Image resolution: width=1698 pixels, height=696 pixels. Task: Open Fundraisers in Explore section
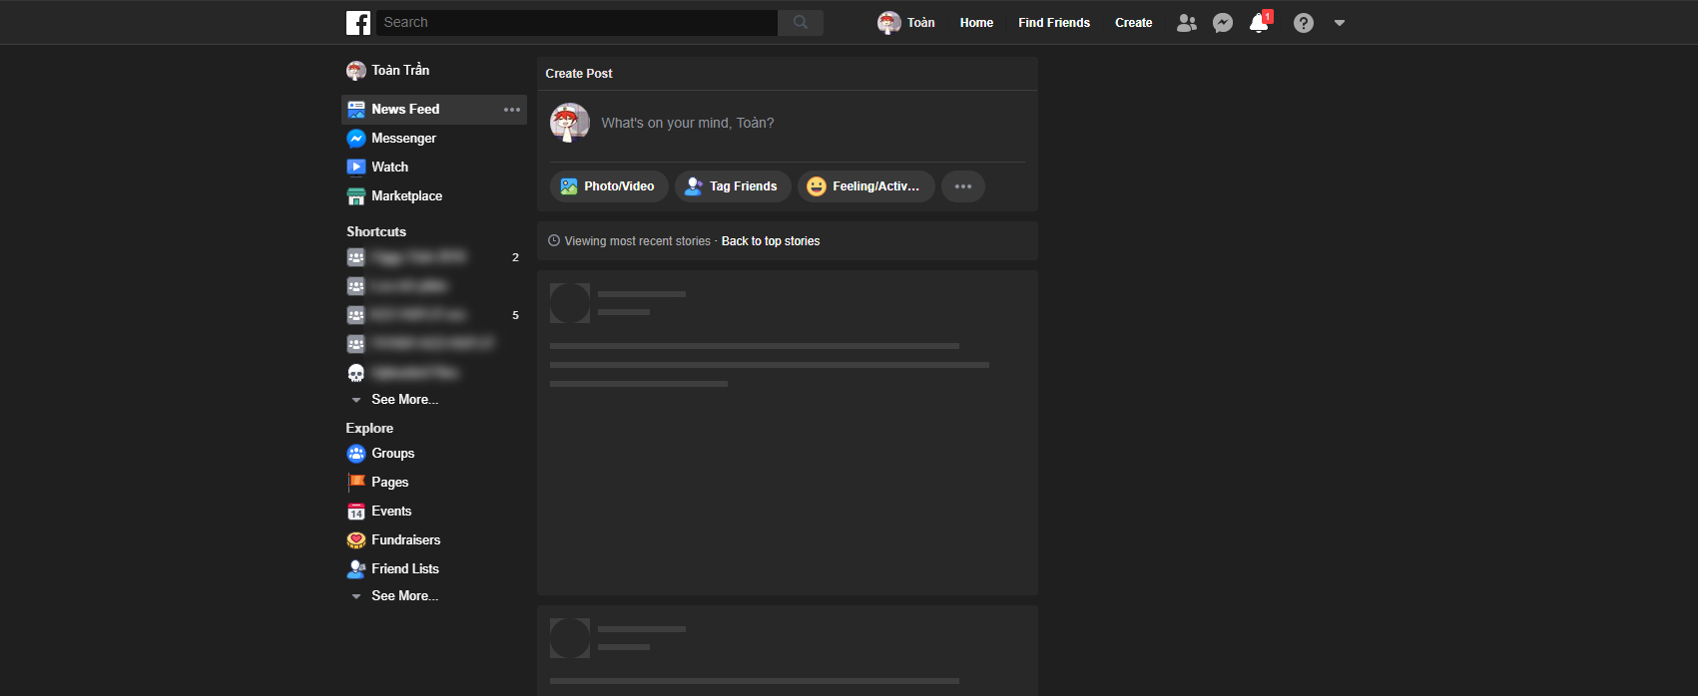pos(405,540)
